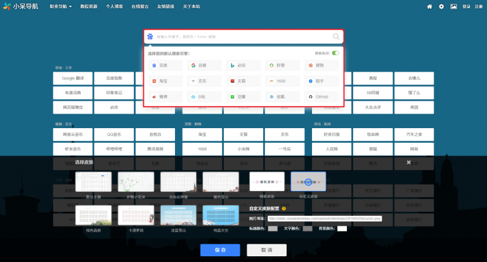Click the 小呆导航 site logo
487x262 pixels.
coord(20,6)
